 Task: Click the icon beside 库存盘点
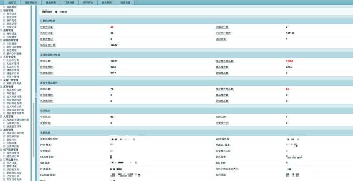(x=4, y=93)
